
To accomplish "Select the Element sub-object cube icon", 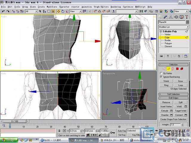I will pos(182,69).
